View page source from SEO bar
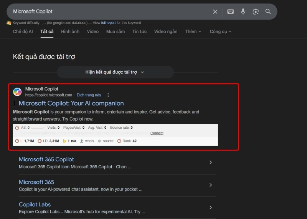307x219 pixels. coord(106,141)
